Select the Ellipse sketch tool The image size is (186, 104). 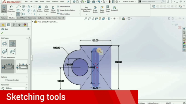(29, 10)
